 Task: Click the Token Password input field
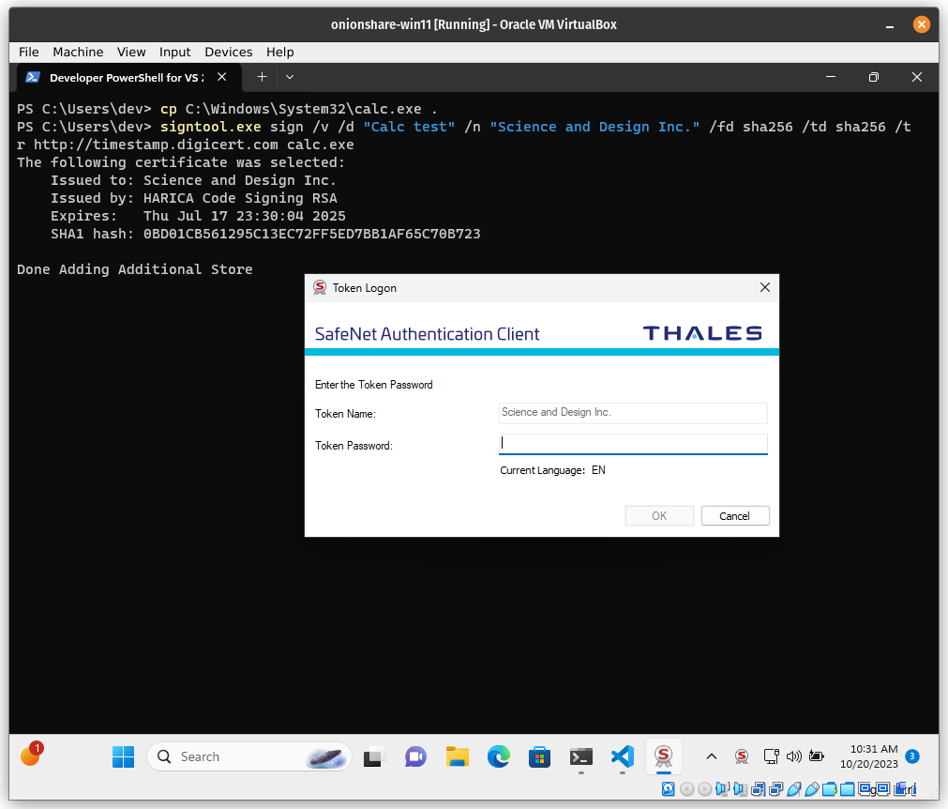(633, 444)
